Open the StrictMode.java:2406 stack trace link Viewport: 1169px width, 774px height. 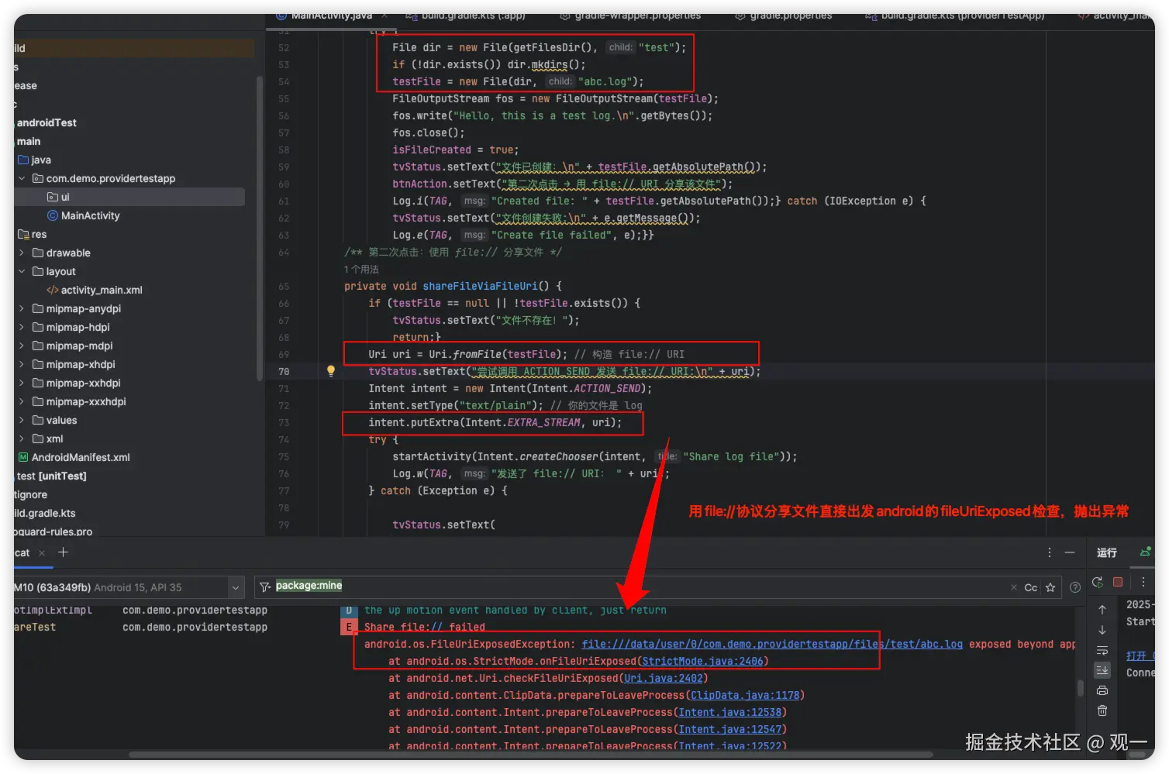(x=702, y=661)
